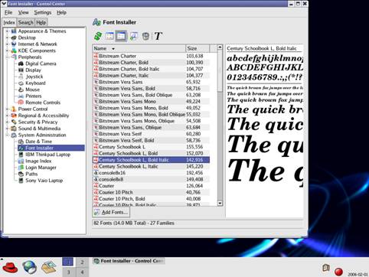The image size is (369, 277).
Task: Launch the globe web browser panel icon
Action: pos(29,267)
